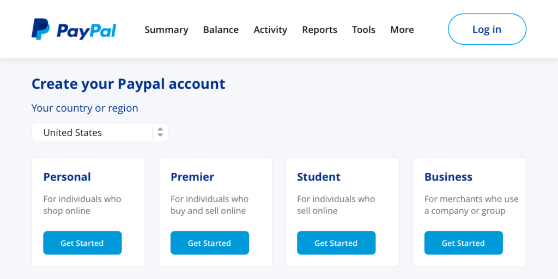Click the Log in button
558x279 pixels.
pyautogui.click(x=487, y=29)
